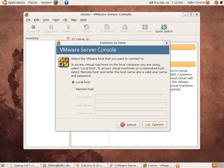
Task: Open the View menu
Action: click(x=46, y=20)
